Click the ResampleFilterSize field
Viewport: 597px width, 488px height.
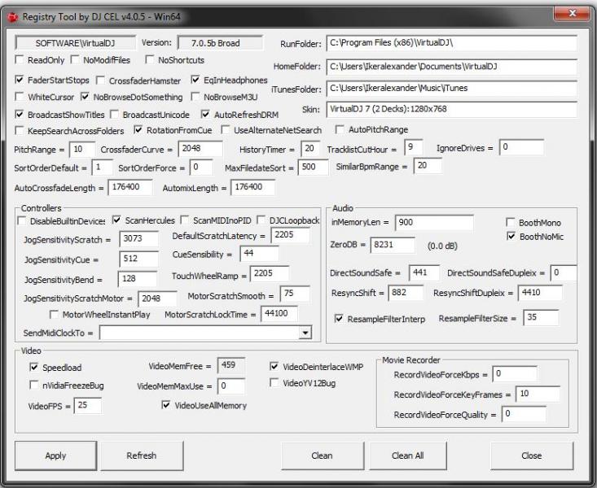(x=541, y=317)
